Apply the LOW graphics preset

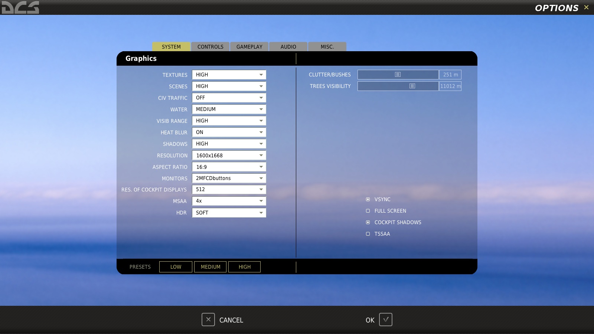coord(176,267)
